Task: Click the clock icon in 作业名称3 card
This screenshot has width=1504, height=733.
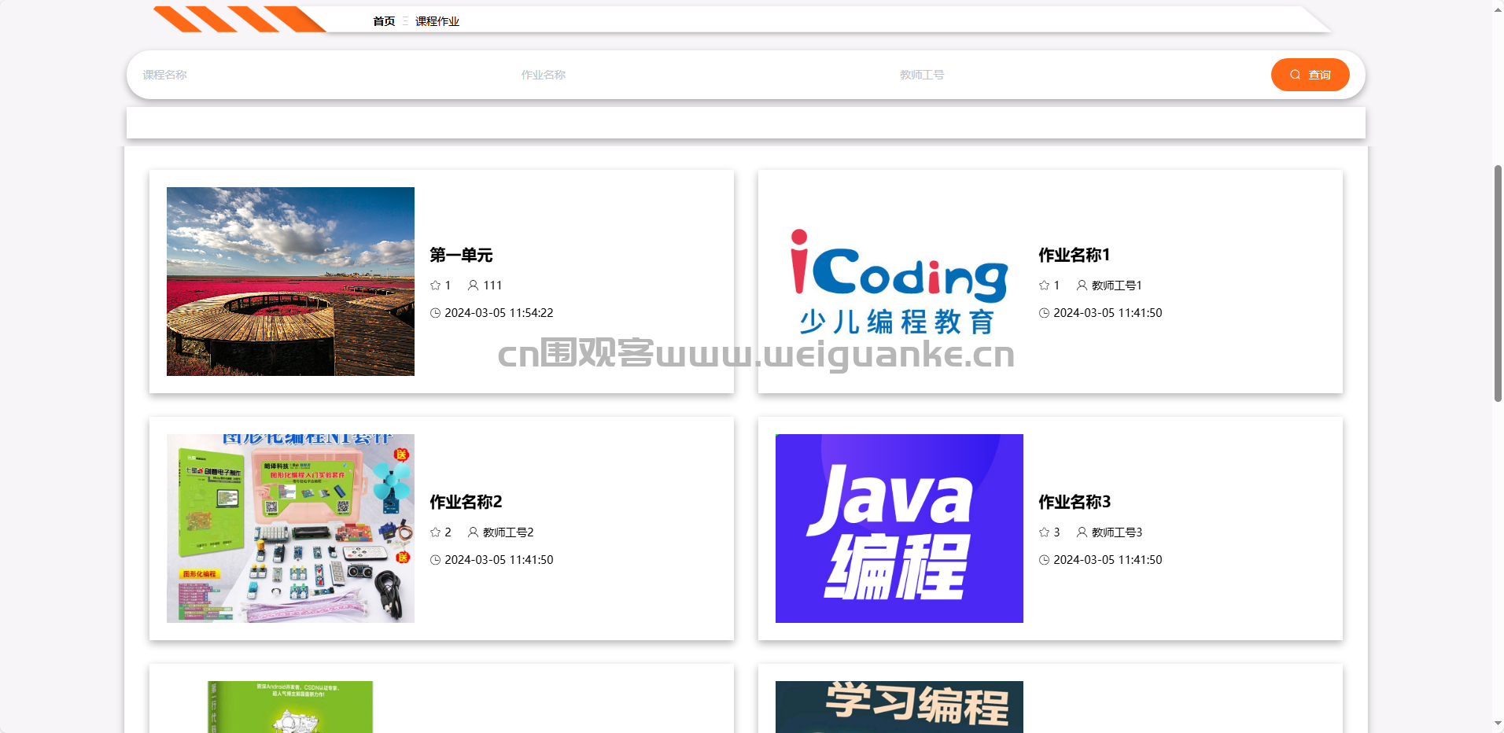Action: 1044,560
